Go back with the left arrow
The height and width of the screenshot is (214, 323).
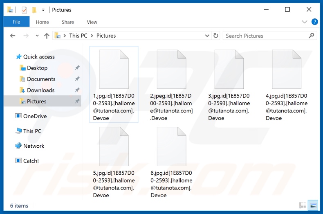[13, 36]
